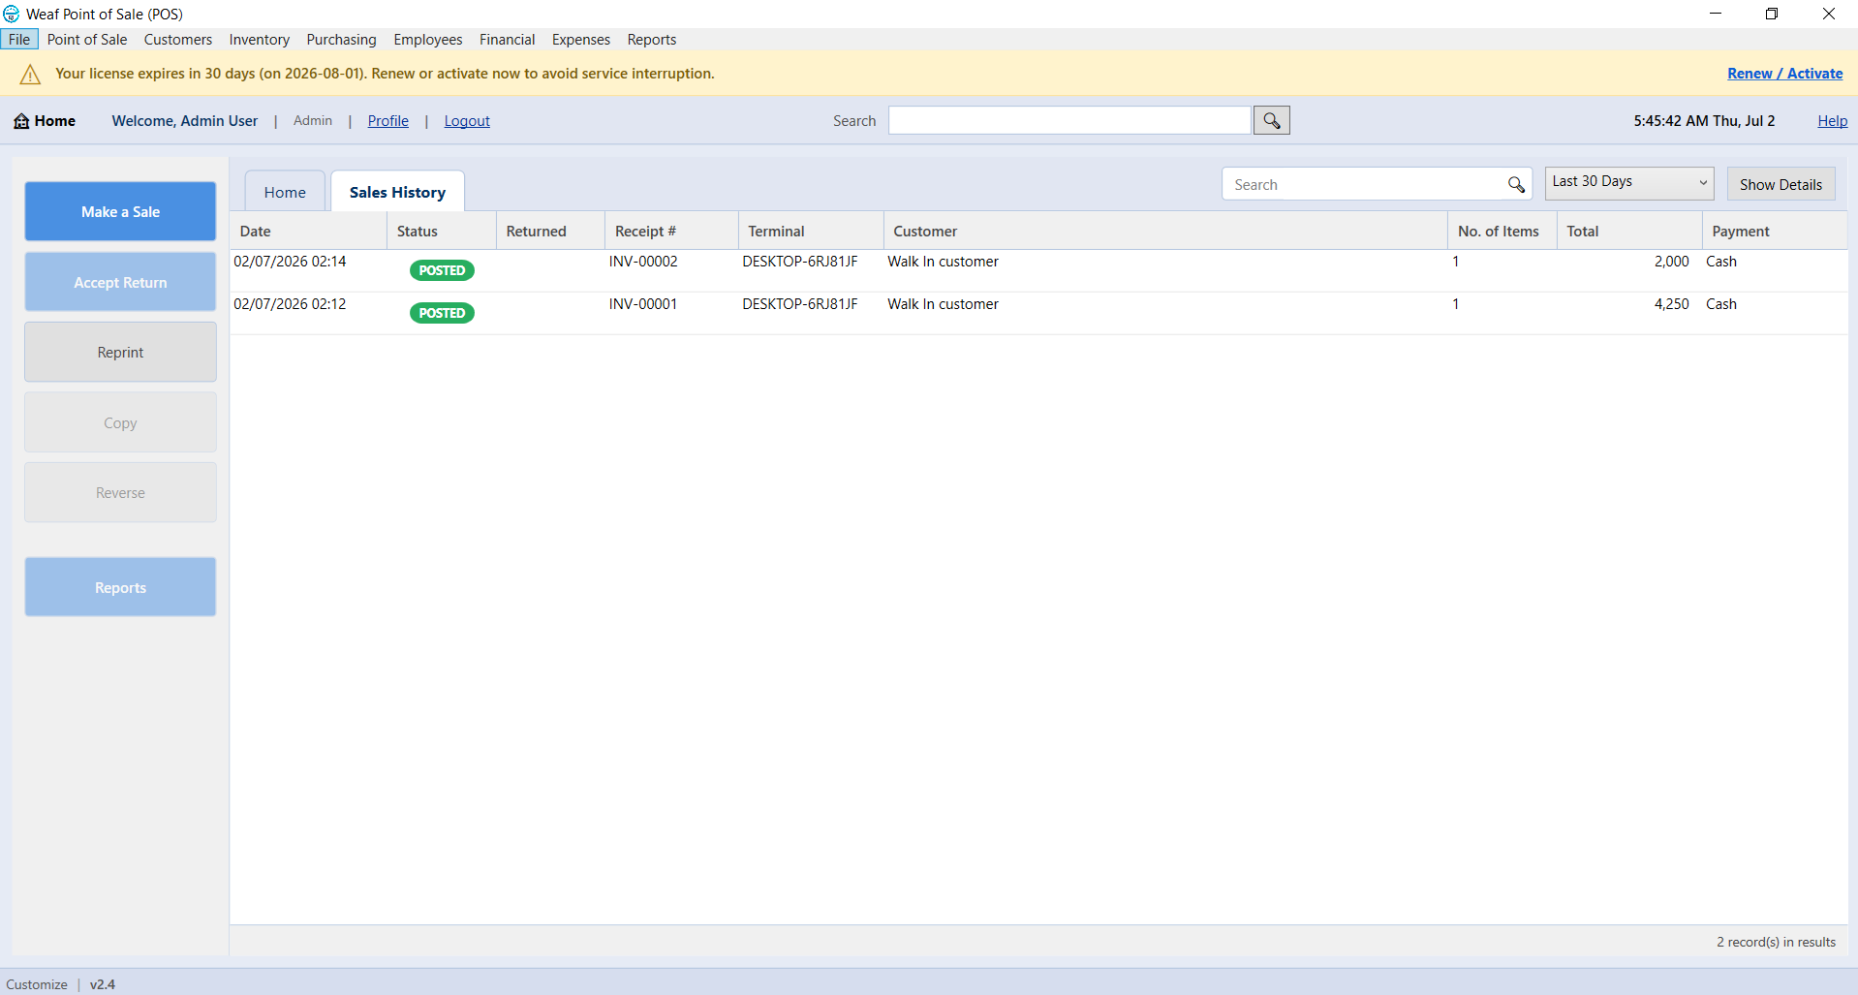Viewport: 1858px width, 995px height.
Task: Switch to the Home tab
Action: tap(285, 192)
